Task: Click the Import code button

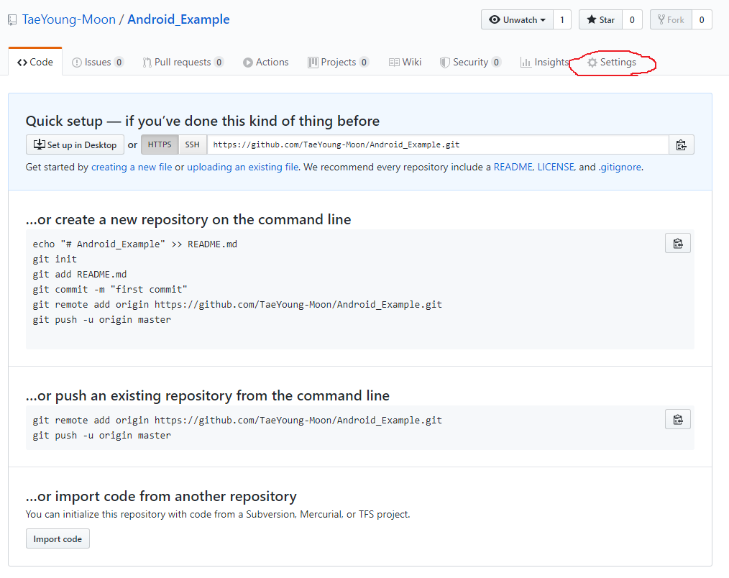Action: pos(58,539)
